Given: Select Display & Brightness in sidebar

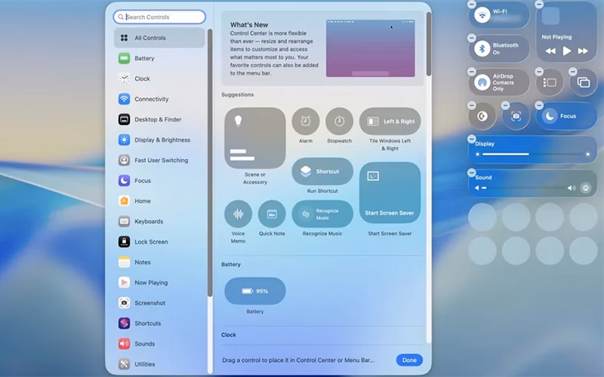Looking at the screenshot, I should 162,139.
